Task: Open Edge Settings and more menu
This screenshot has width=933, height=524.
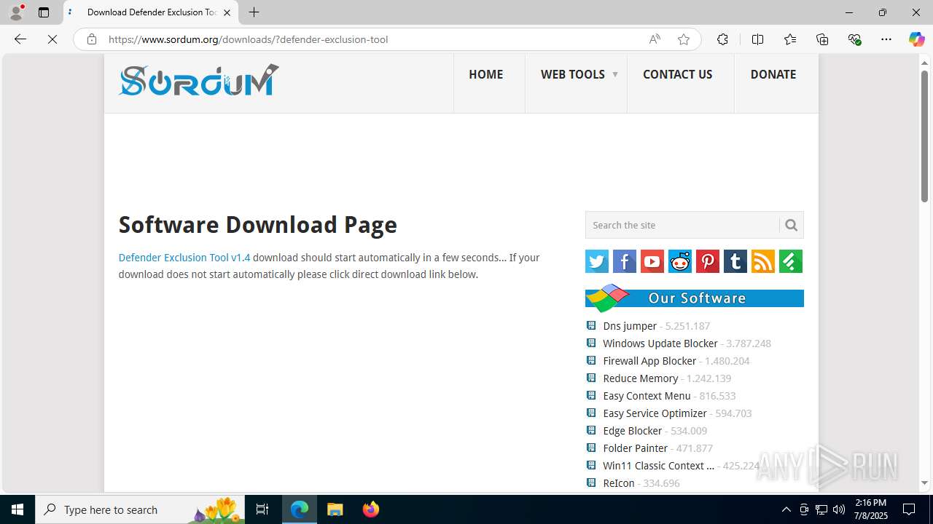Action: click(886, 39)
